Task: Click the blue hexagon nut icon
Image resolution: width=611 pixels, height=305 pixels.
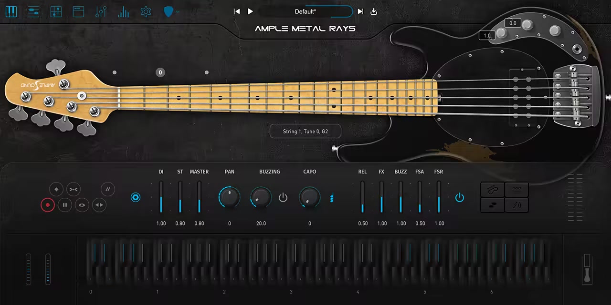Action: pyautogui.click(x=136, y=197)
